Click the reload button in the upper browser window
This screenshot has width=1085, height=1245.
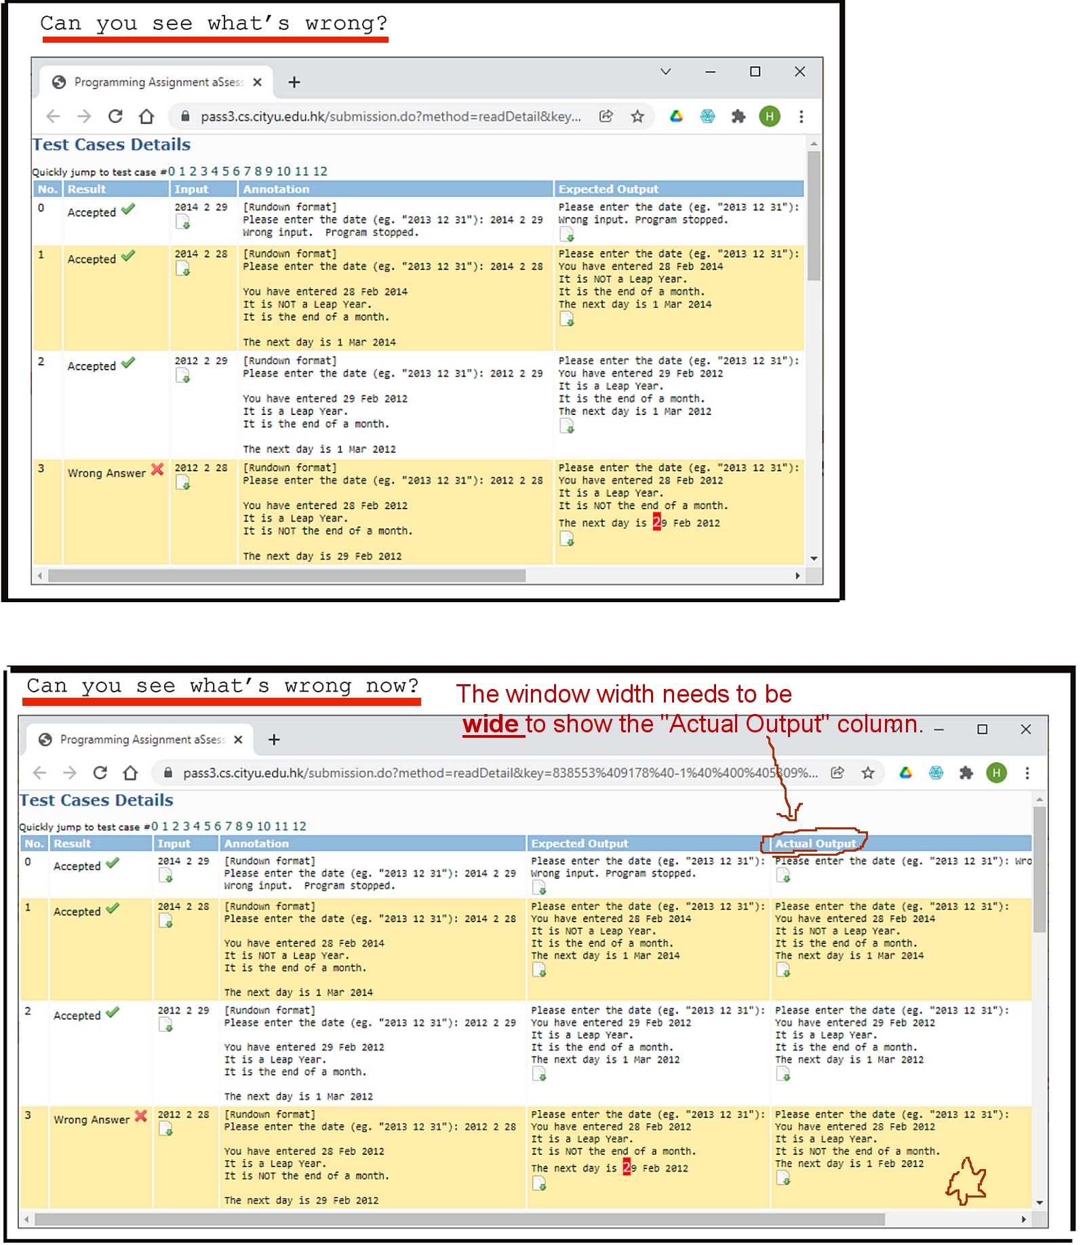click(x=115, y=117)
